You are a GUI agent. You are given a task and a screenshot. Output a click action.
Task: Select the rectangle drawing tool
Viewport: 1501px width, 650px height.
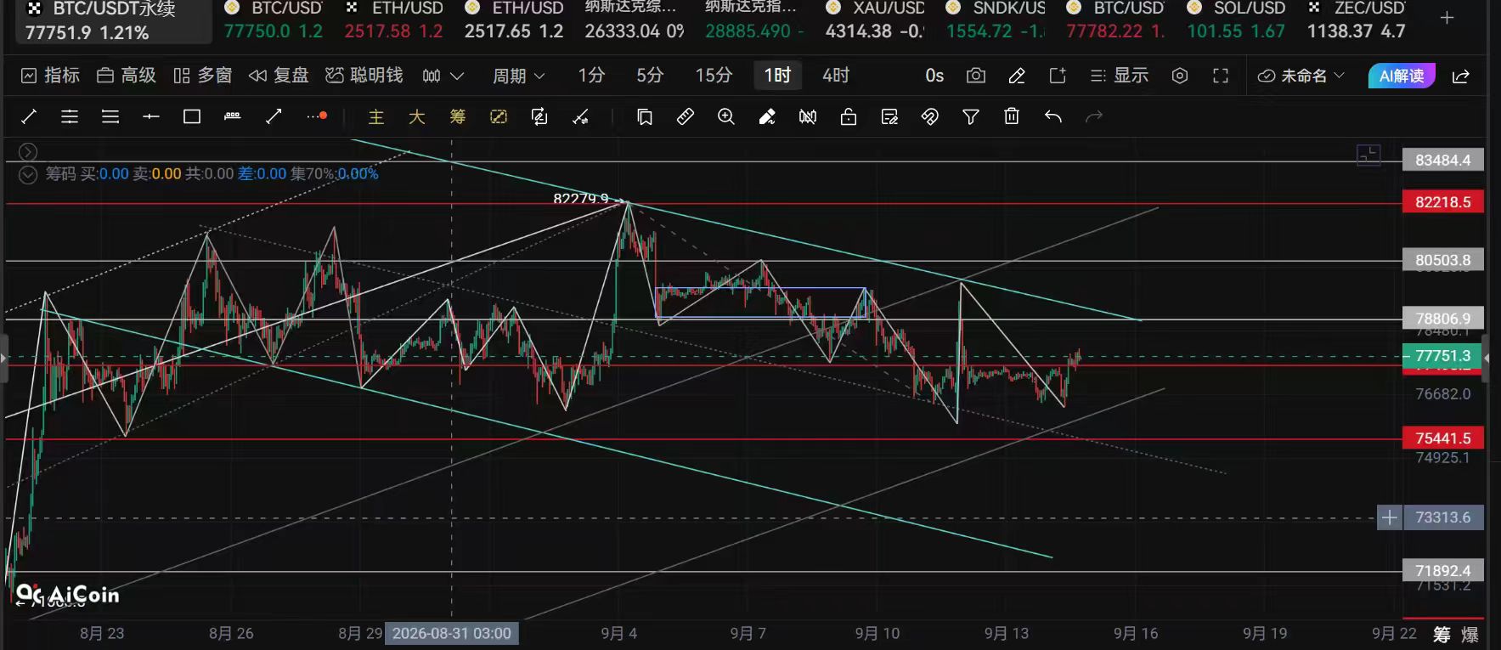coord(192,116)
